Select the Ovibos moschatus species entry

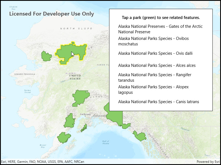point(153,41)
